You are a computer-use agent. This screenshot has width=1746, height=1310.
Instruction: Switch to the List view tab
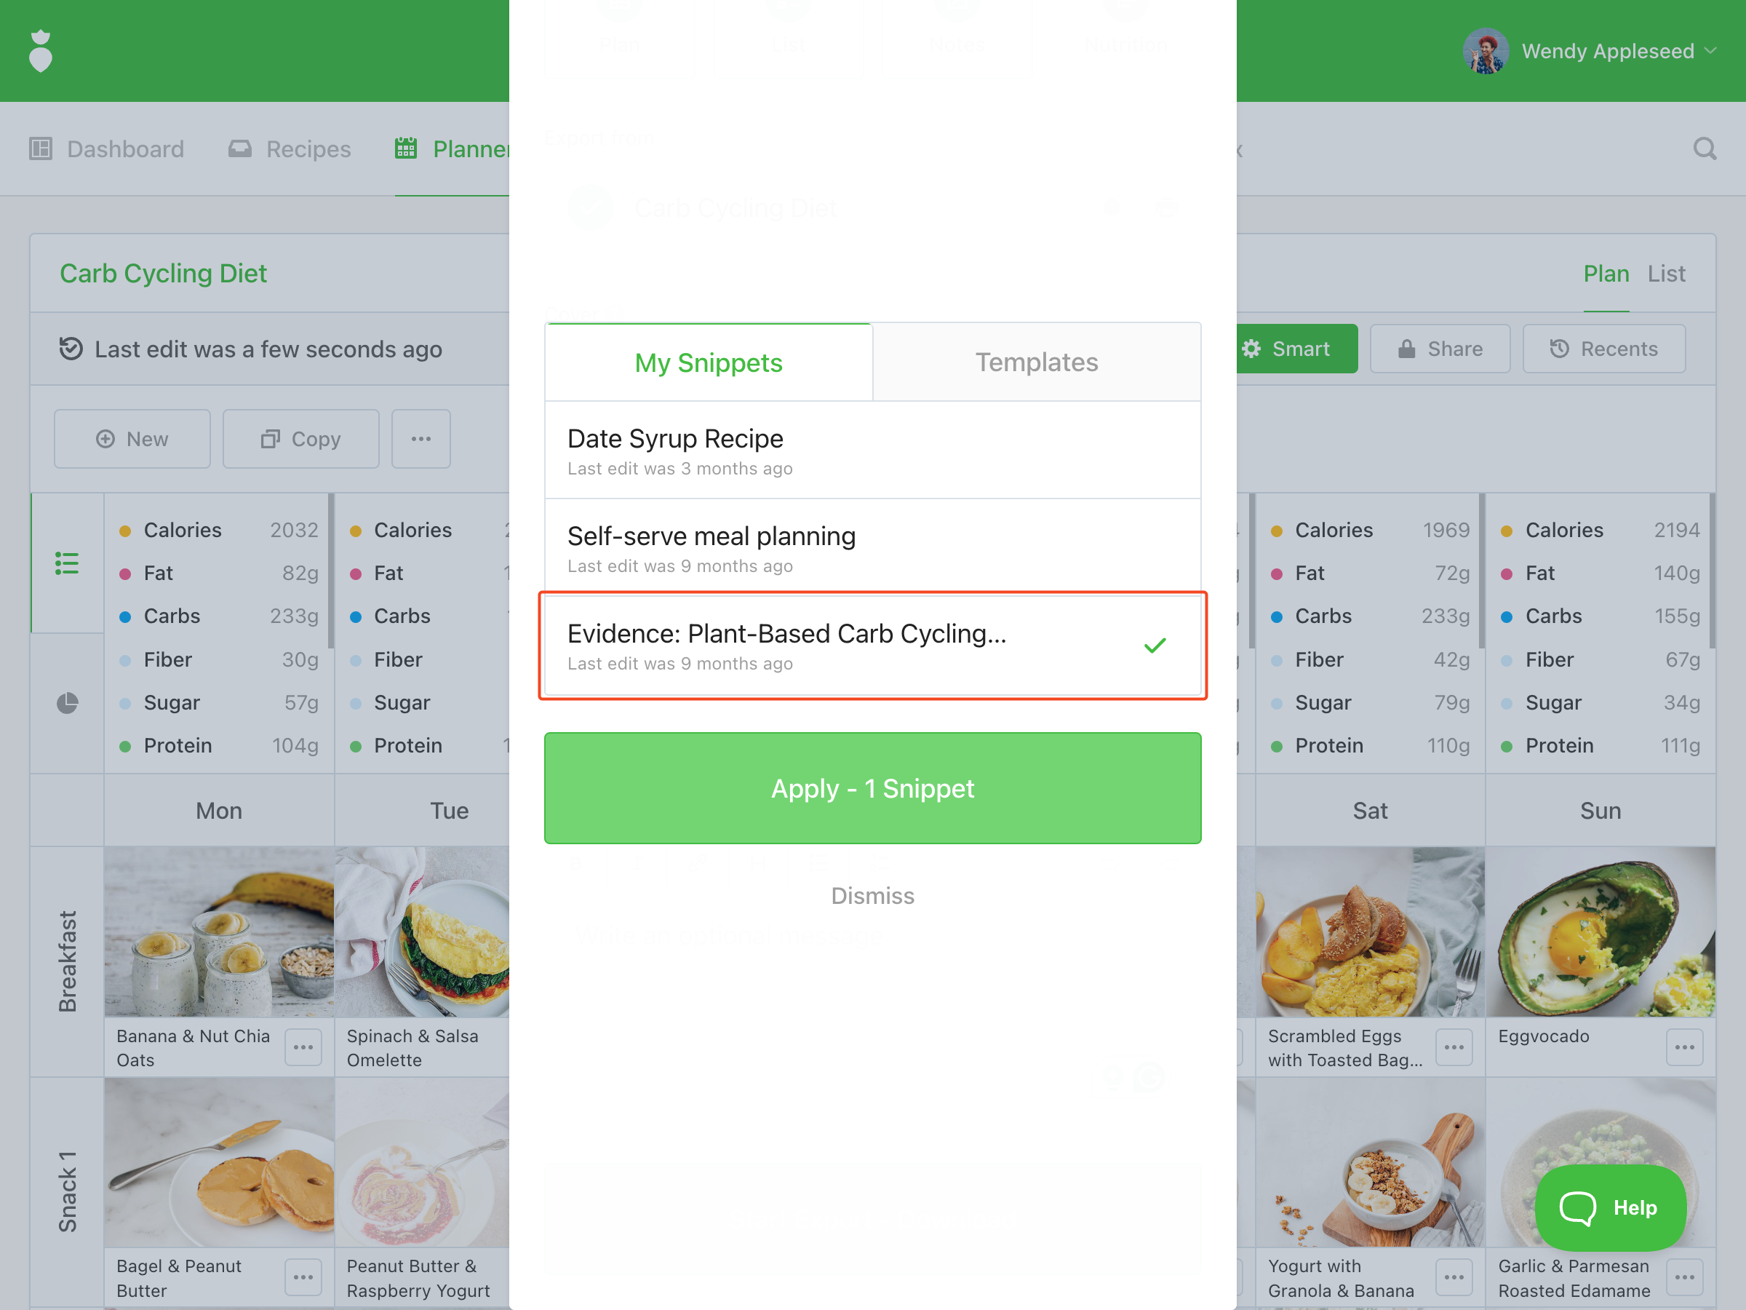point(1665,273)
